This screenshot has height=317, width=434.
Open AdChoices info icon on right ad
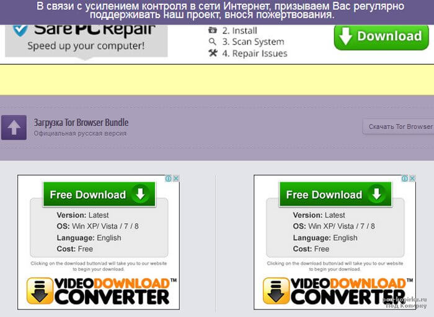(405, 179)
